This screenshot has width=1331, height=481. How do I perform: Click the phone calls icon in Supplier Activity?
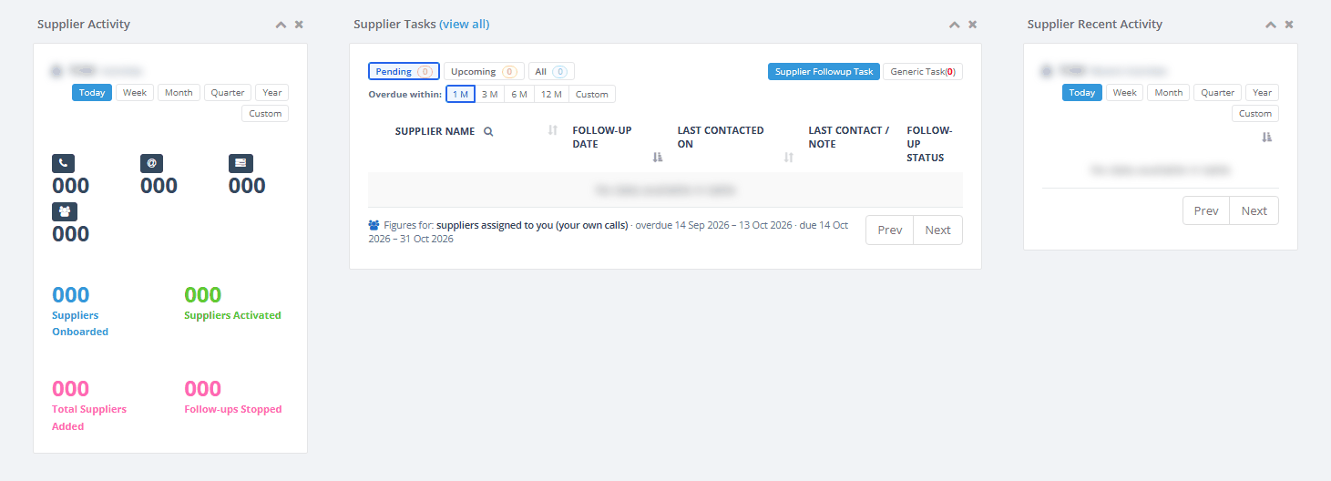(x=64, y=163)
